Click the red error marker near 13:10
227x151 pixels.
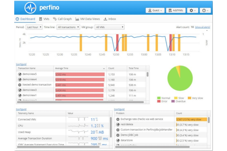coord(171,42)
